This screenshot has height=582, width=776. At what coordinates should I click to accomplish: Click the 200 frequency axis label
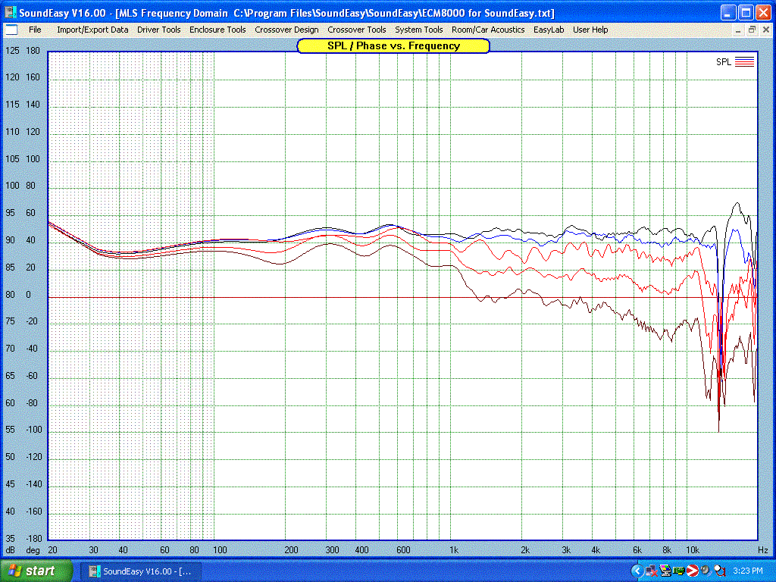pyautogui.click(x=291, y=550)
